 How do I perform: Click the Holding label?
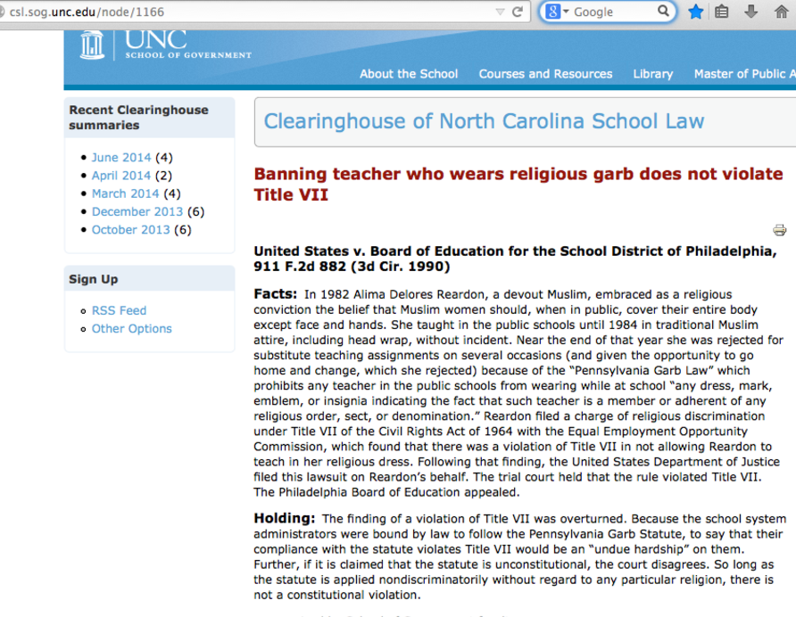click(x=285, y=518)
